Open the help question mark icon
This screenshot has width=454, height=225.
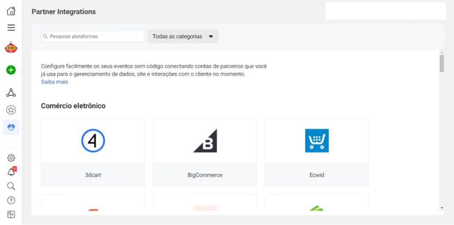click(x=11, y=200)
